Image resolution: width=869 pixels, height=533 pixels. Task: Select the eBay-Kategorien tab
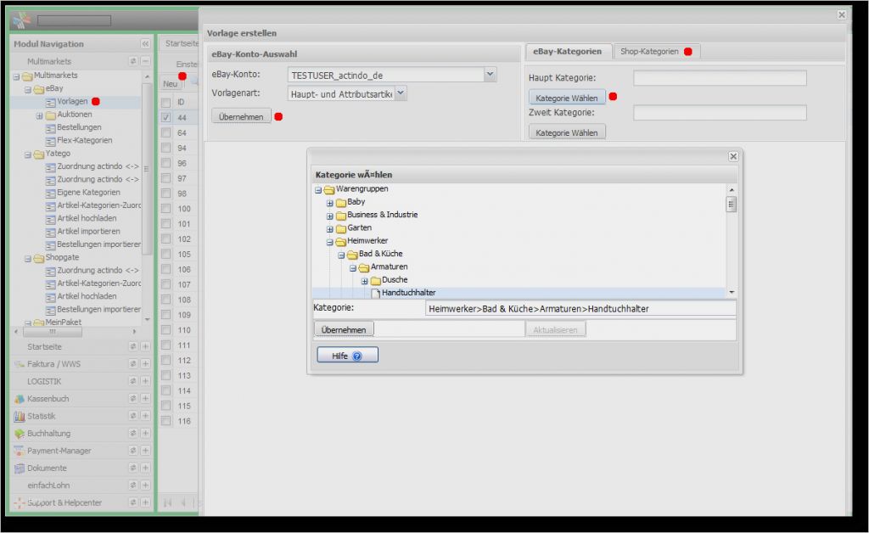pyautogui.click(x=567, y=52)
